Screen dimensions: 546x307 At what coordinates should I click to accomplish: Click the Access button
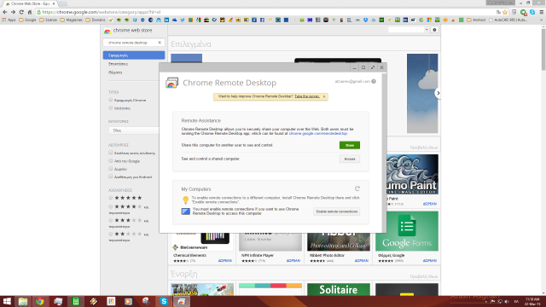click(x=350, y=159)
